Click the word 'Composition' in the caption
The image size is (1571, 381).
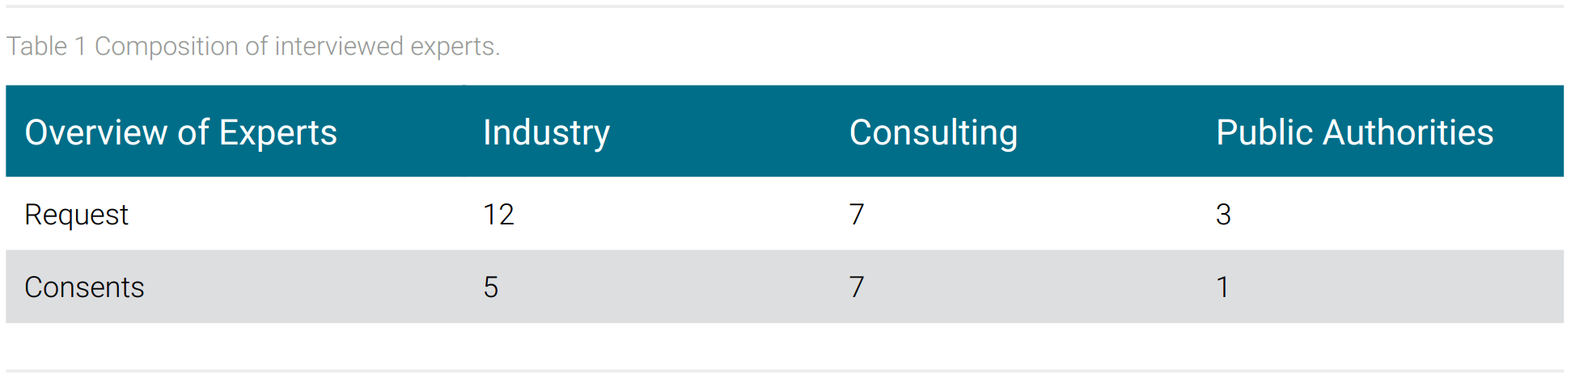click(167, 47)
